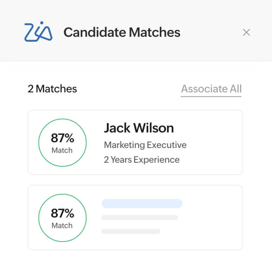Click the blue placeholder name bar
The width and height of the screenshot is (272, 278).
pos(142,203)
